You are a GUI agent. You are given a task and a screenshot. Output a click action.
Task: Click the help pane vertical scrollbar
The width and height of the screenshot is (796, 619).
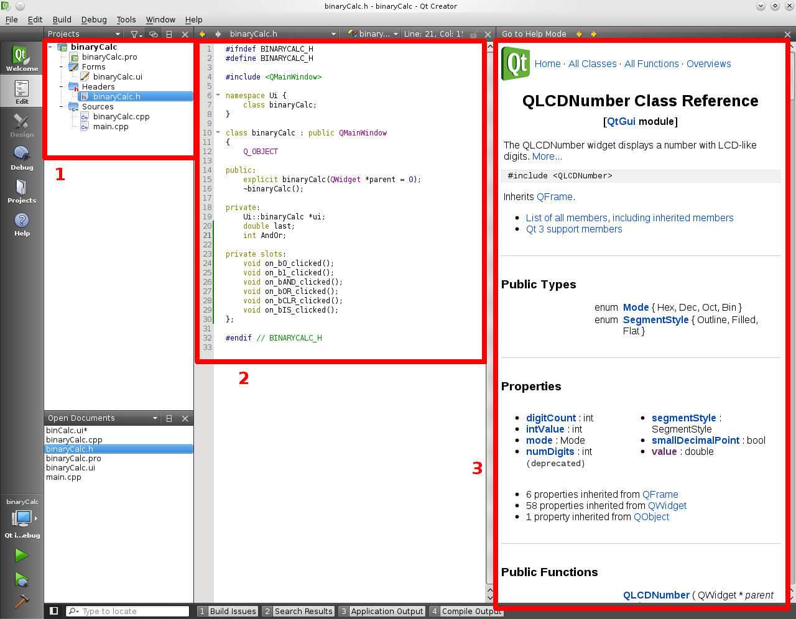coord(792,311)
